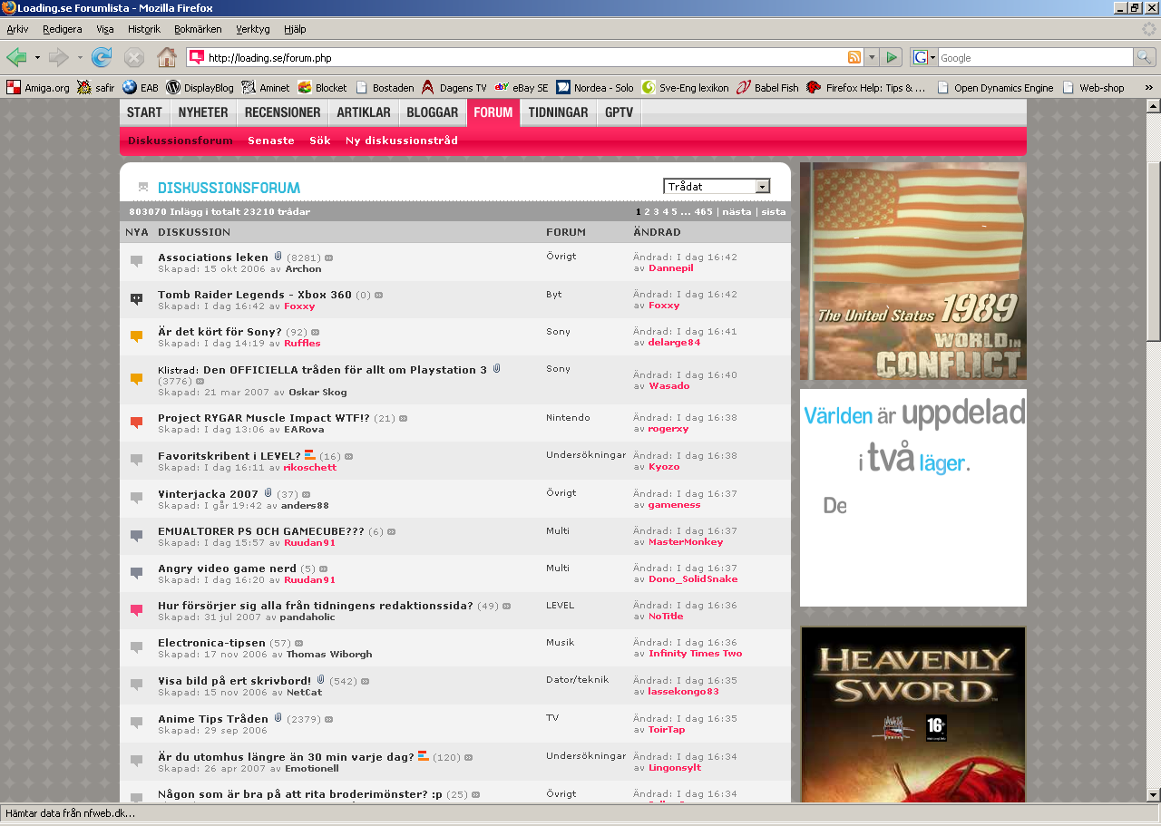Click the Senaste submenu link

[x=271, y=141]
